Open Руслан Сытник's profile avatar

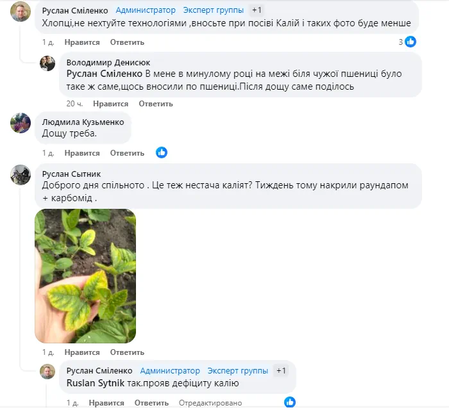21,175
